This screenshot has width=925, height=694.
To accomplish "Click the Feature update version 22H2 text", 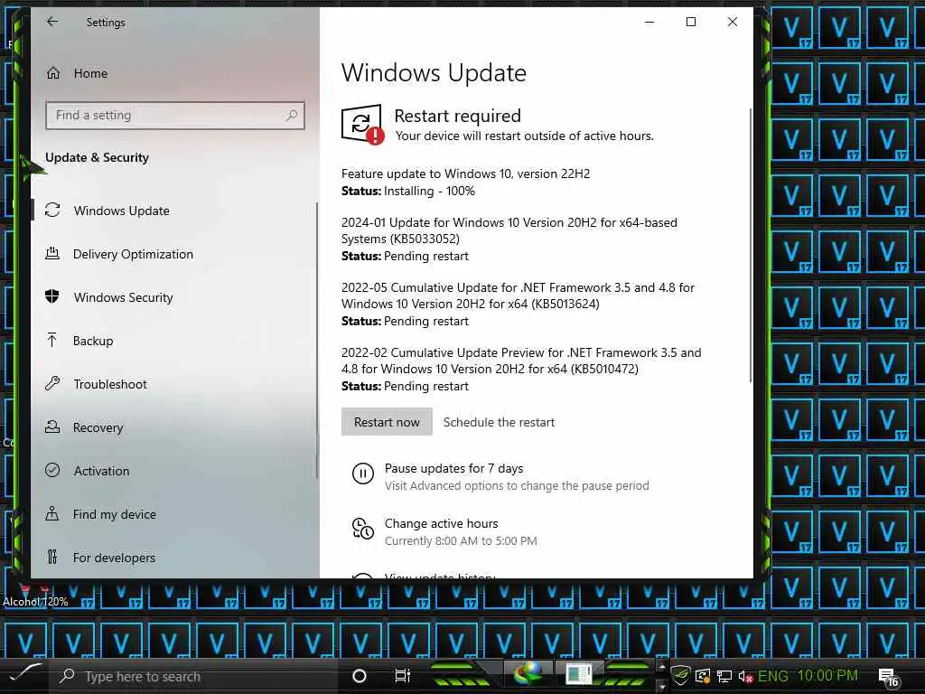I will (x=465, y=173).
